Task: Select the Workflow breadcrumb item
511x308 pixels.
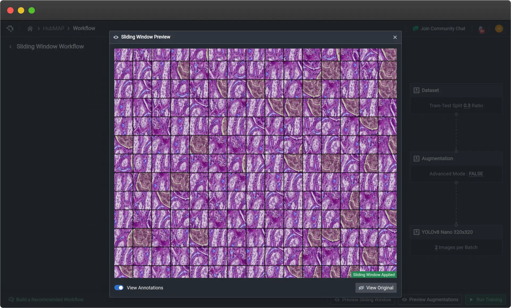Action: point(84,28)
